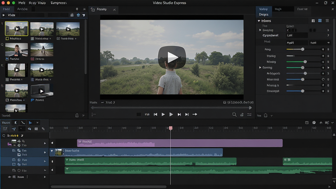
Task: Add media with the plus icon
Action: click(77, 9)
